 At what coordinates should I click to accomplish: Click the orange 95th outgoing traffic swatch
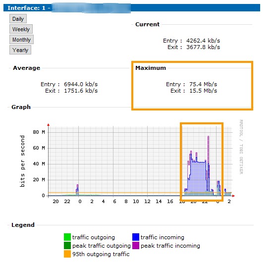[x=67, y=254]
